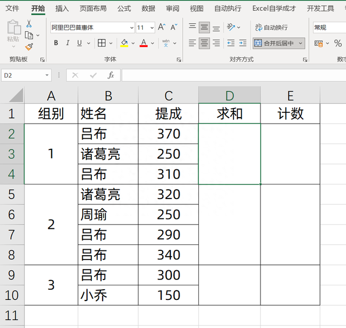
Task: Select the Format Painter brush
Action: (29, 47)
